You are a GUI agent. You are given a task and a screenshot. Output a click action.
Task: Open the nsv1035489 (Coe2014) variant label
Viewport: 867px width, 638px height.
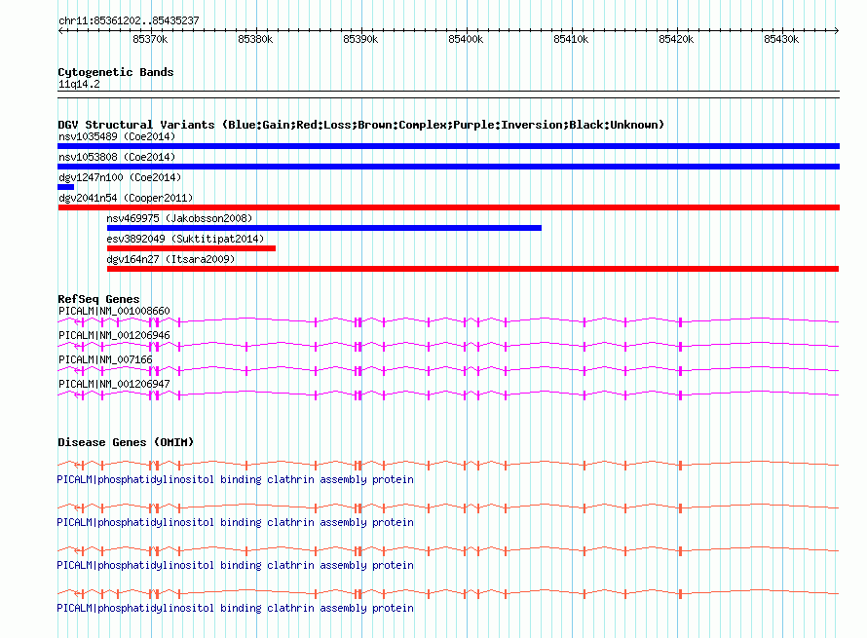[x=117, y=136]
